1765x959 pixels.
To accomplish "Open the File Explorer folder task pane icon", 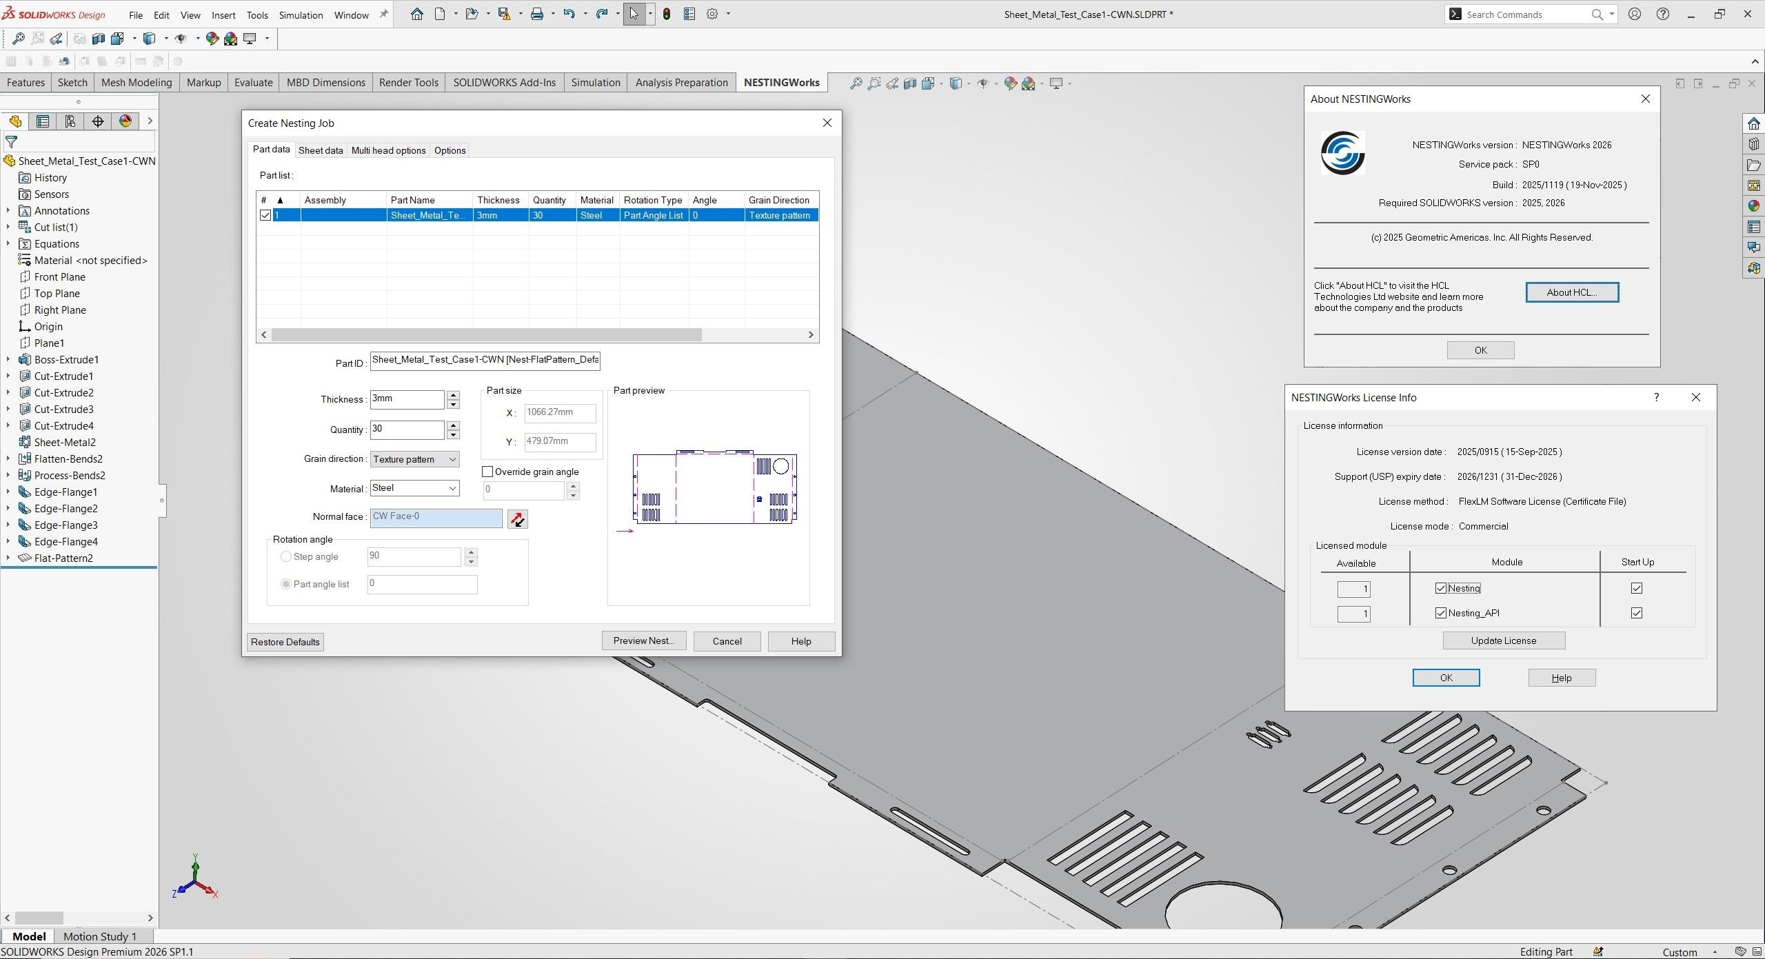I will 1754,165.
